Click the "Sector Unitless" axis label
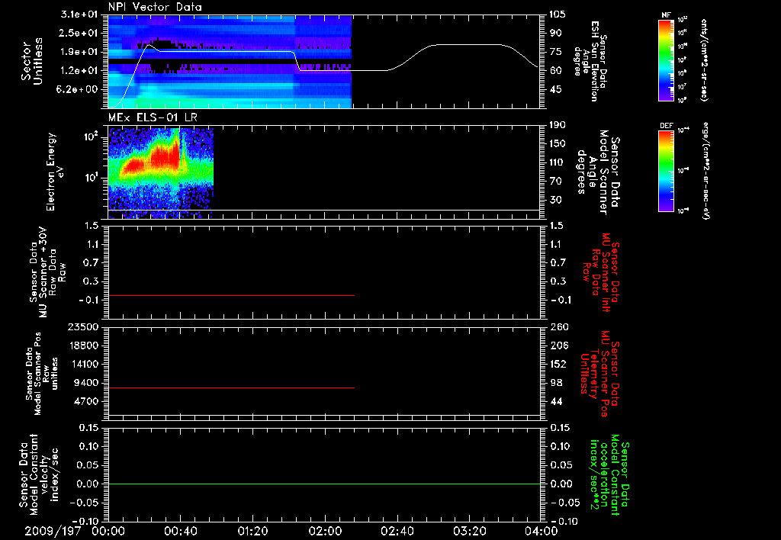This screenshot has width=781, height=540. [x=31, y=61]
